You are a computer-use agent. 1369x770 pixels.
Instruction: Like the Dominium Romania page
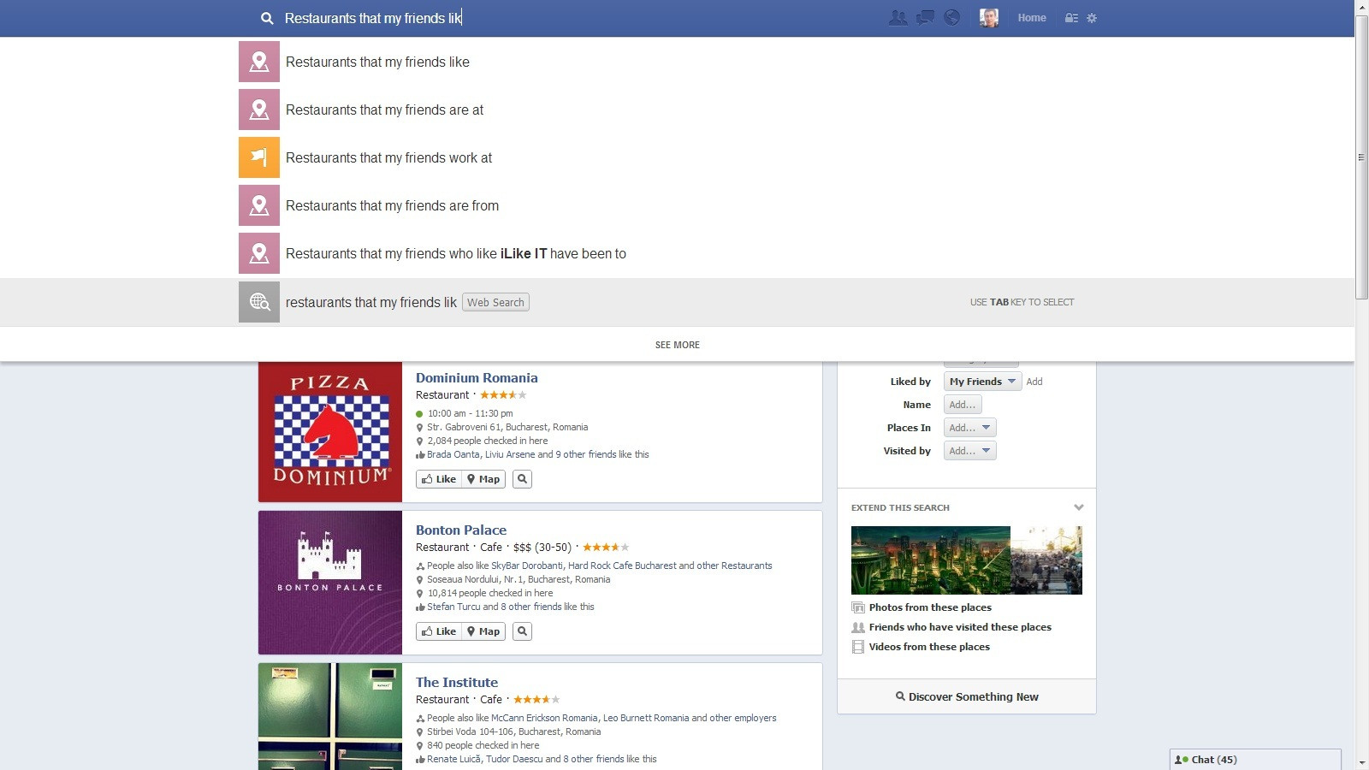[x=439, y=479]
